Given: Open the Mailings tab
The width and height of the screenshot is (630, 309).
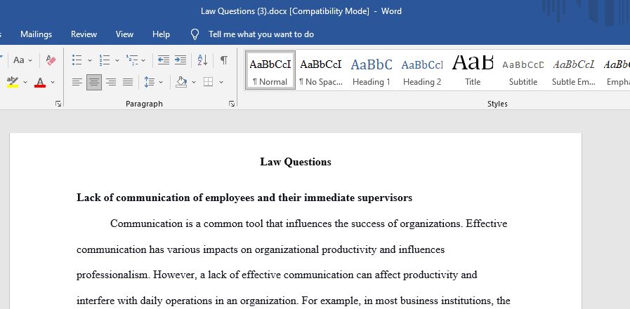Looking at the screenshot, I should coord(36,34).
